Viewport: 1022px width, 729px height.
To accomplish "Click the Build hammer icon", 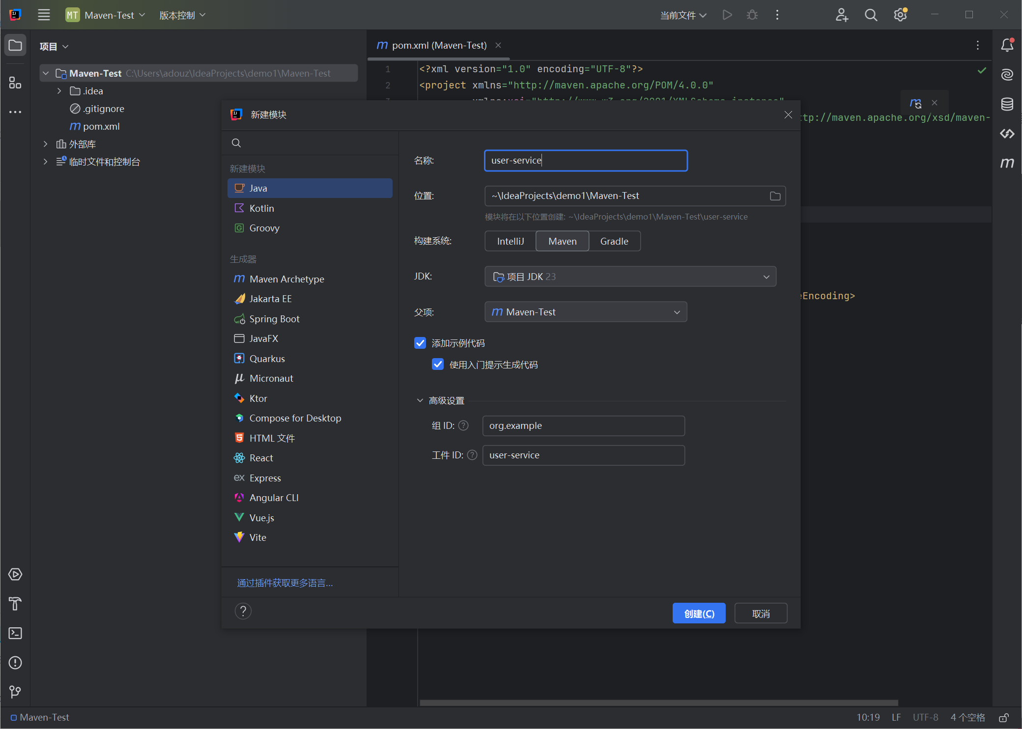I will (x=15, y=604).
